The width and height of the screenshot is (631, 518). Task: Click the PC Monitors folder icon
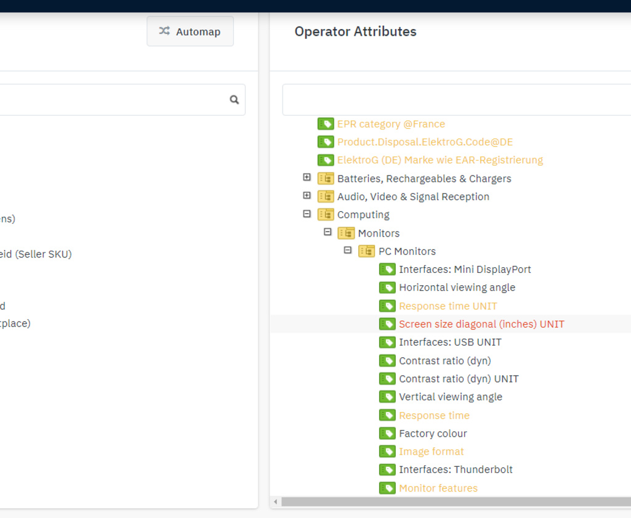[367, 251]
